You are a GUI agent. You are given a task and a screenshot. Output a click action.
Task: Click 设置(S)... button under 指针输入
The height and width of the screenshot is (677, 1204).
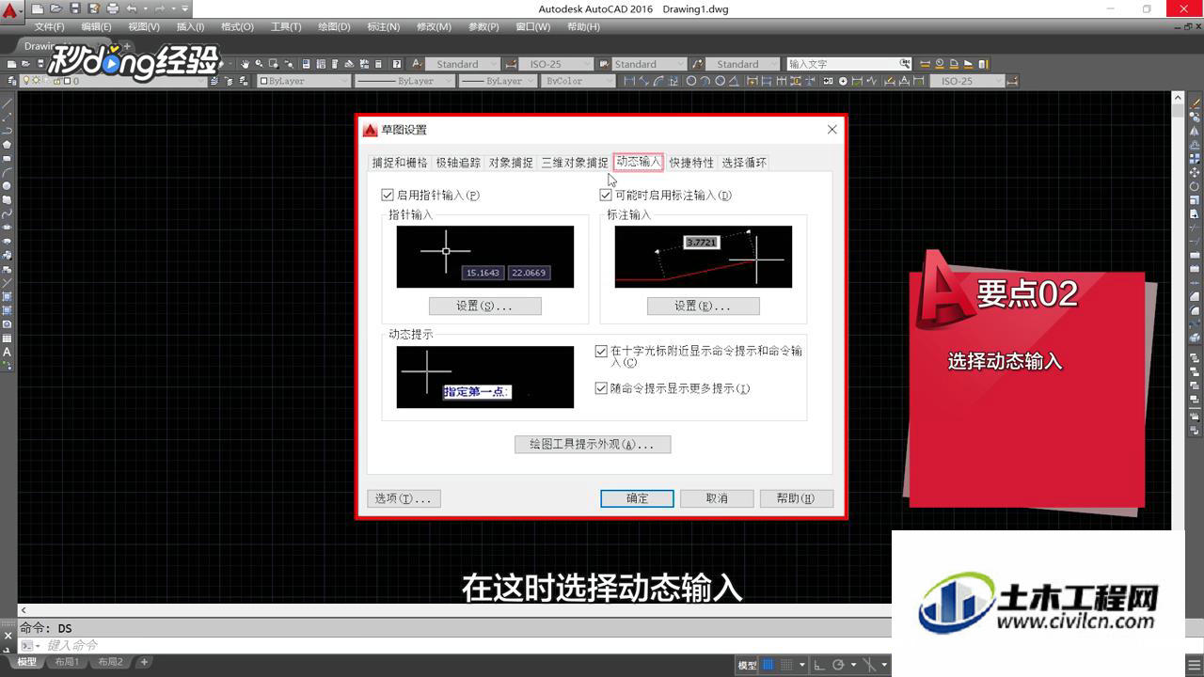click(484, 306)
